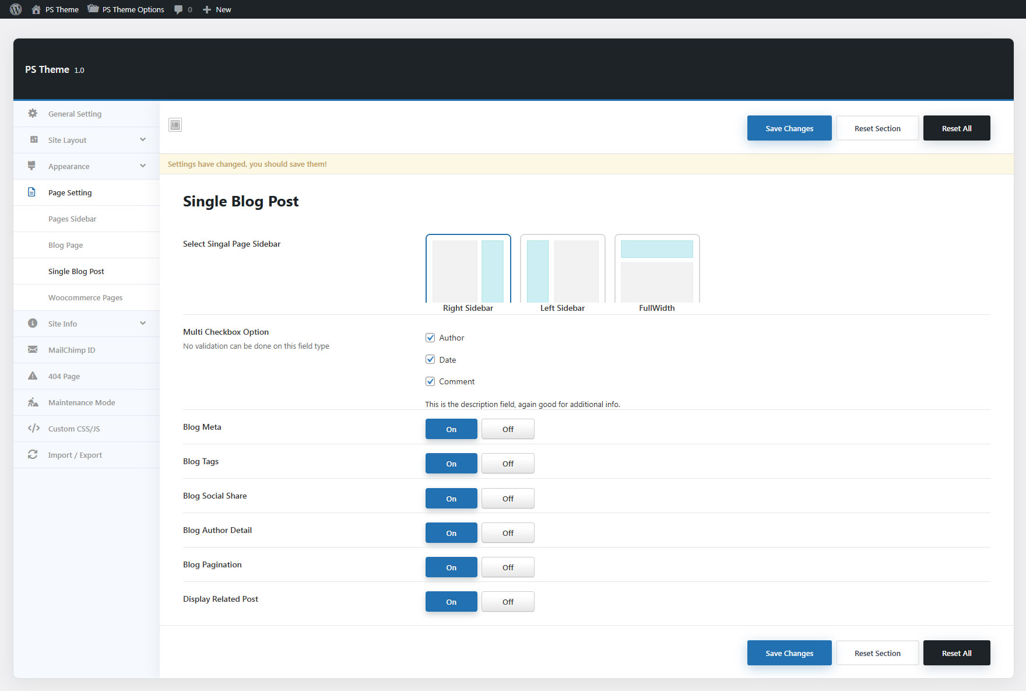Uncheck the Author checkbox
Screen dimensions: 1026x691
(x=430, y=338)
